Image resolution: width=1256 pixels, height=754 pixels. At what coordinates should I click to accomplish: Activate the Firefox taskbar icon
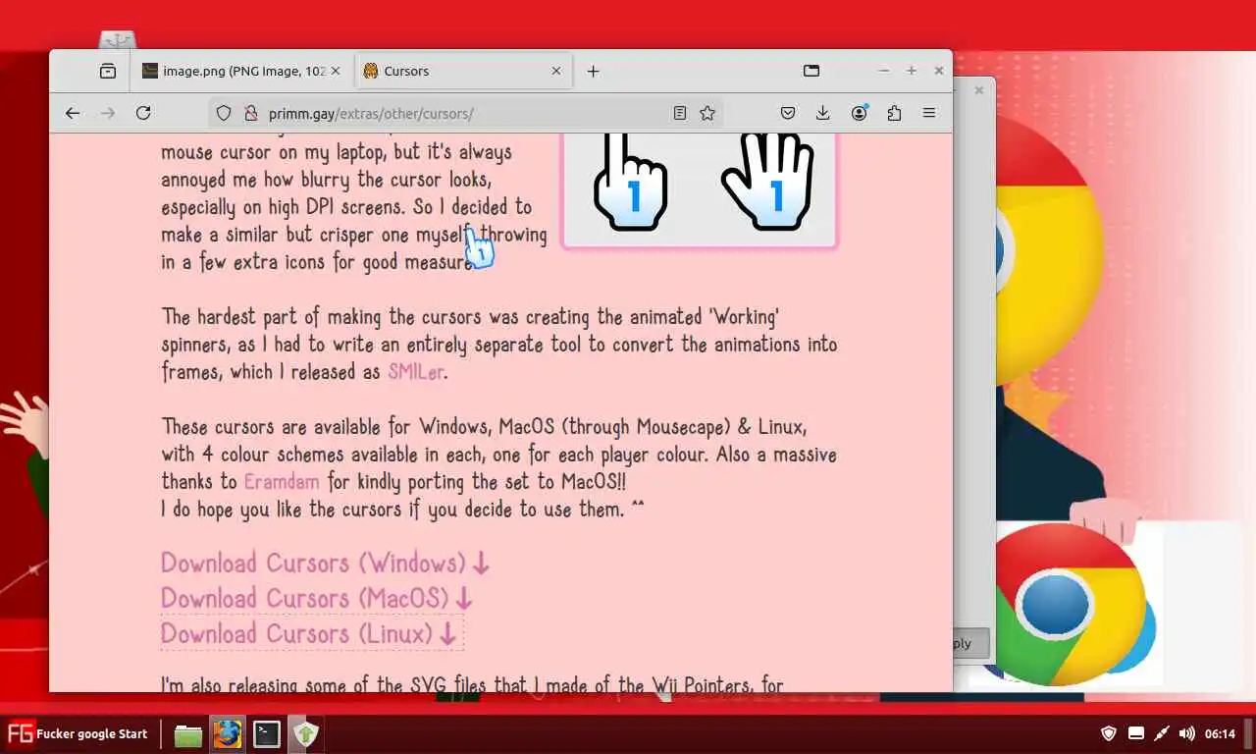click(x=228, y=734)
